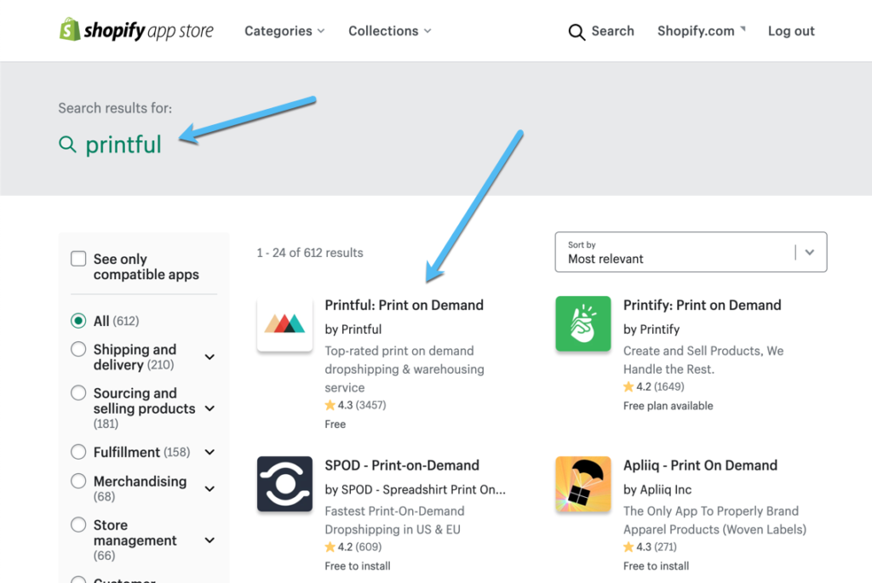Click the SPOD star rating icon

[x=330, y=547]
